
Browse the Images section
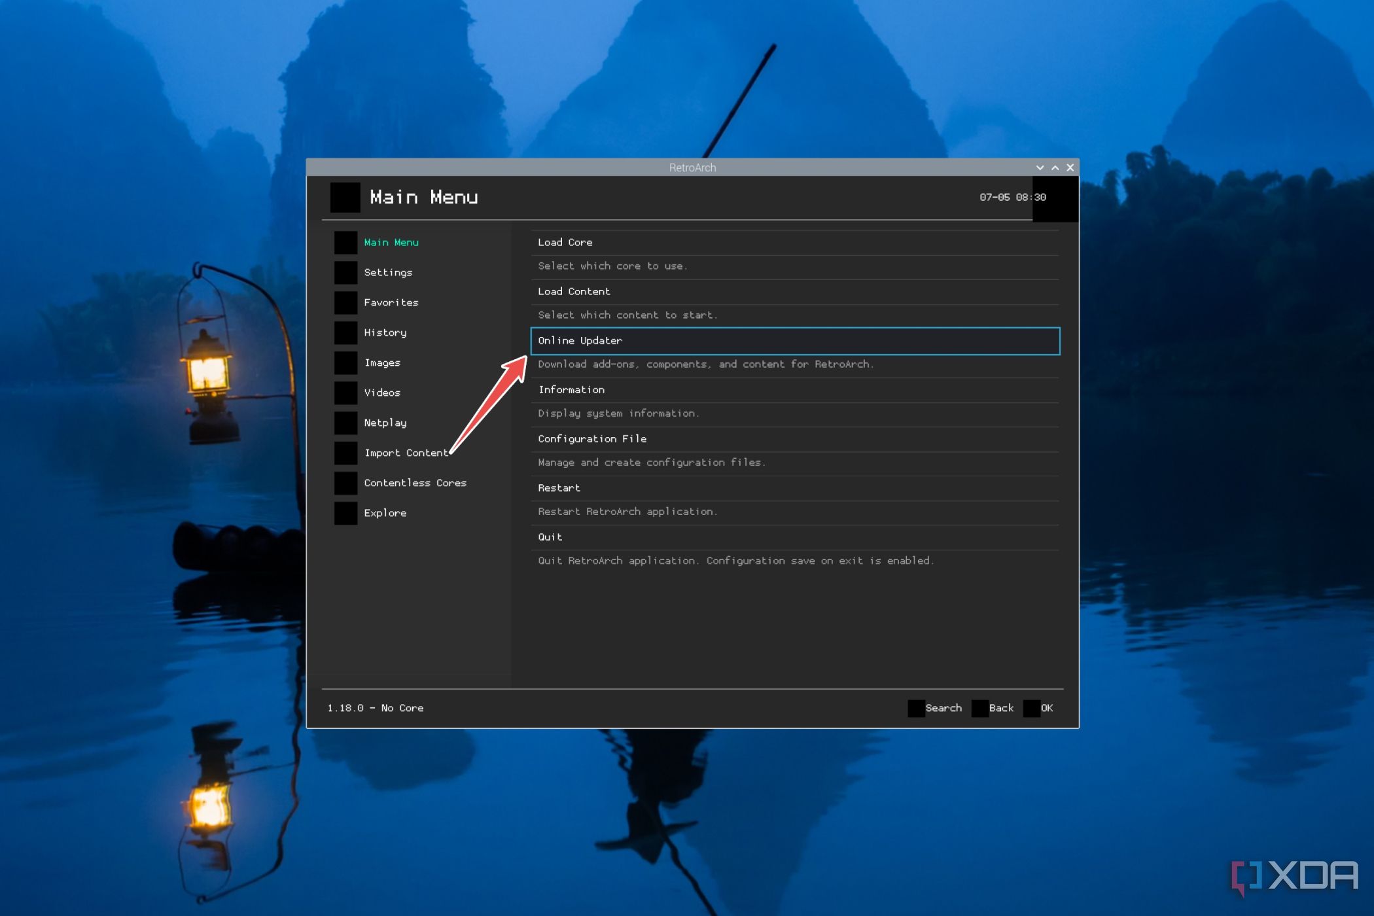[x=383, y=362]
